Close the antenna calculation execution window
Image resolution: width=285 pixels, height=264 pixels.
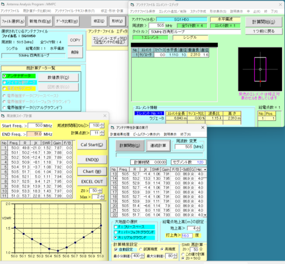point(202,128)
